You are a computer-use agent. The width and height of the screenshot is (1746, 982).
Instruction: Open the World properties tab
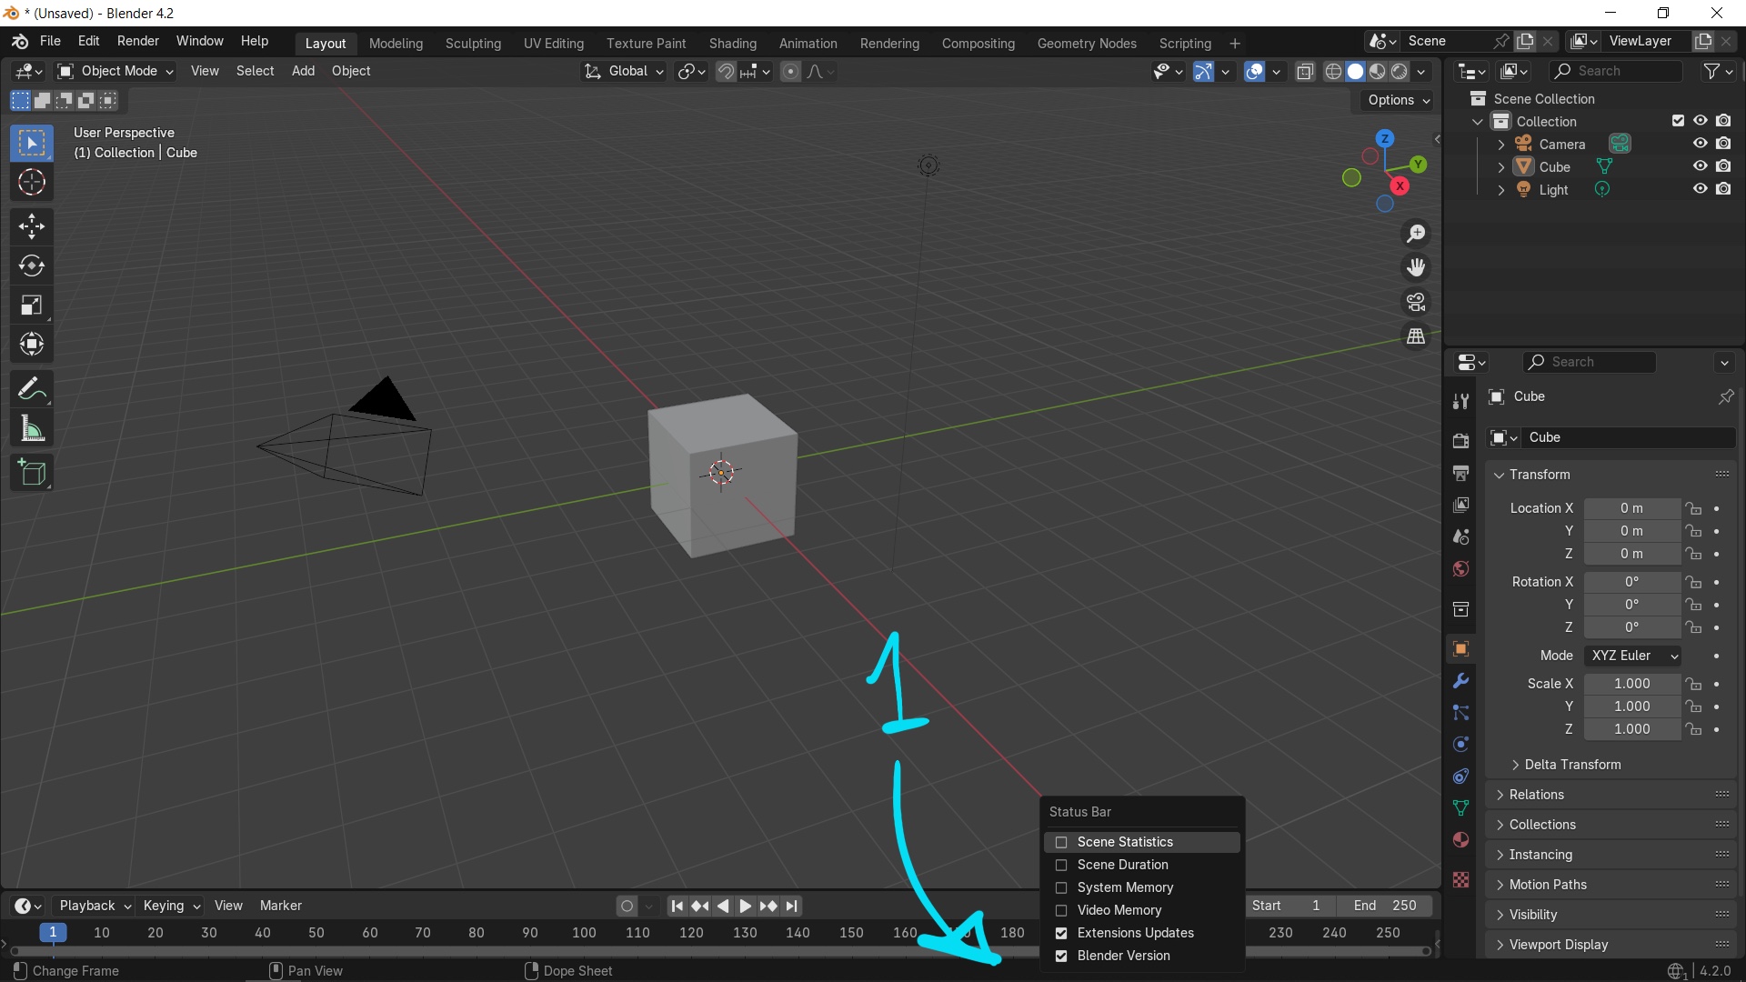pyautogui.click(x=1461, y=568)
